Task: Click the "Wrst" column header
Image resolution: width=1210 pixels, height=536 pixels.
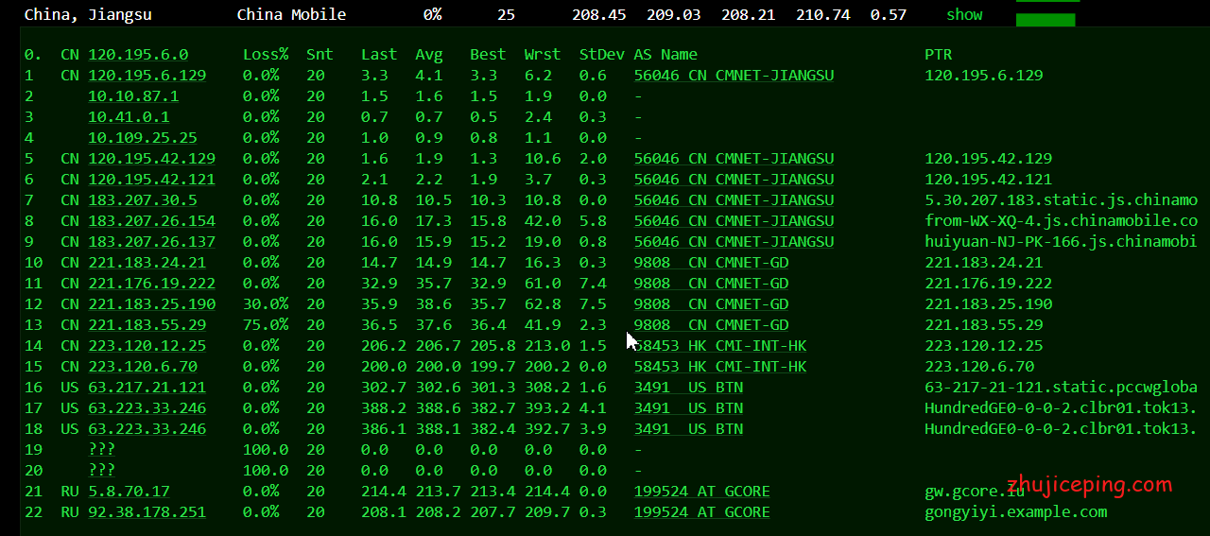Action: (x=543, y=55)
